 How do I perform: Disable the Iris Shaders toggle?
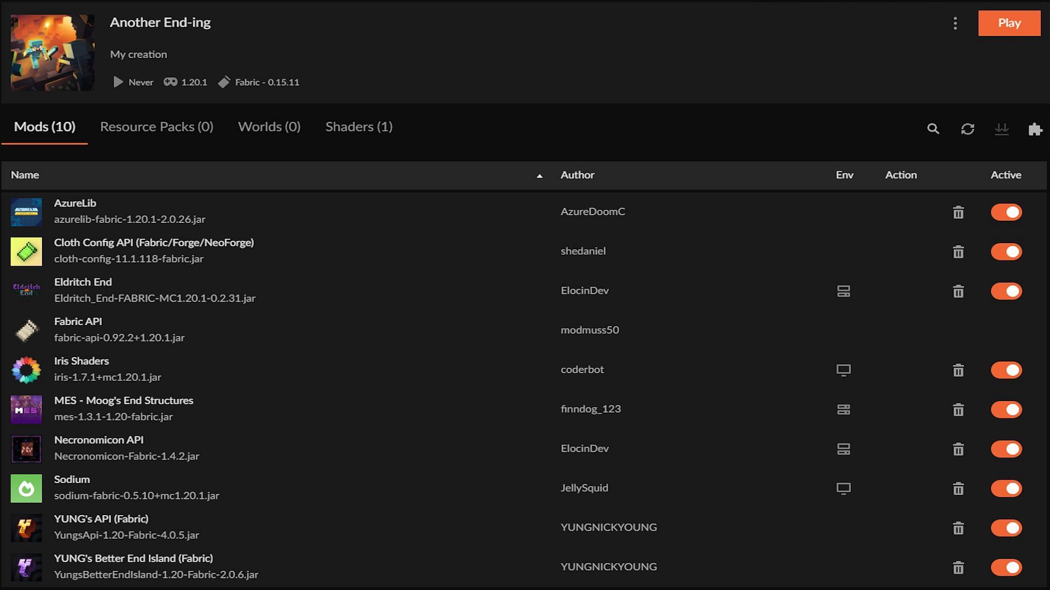click(x=1006, y=370)
